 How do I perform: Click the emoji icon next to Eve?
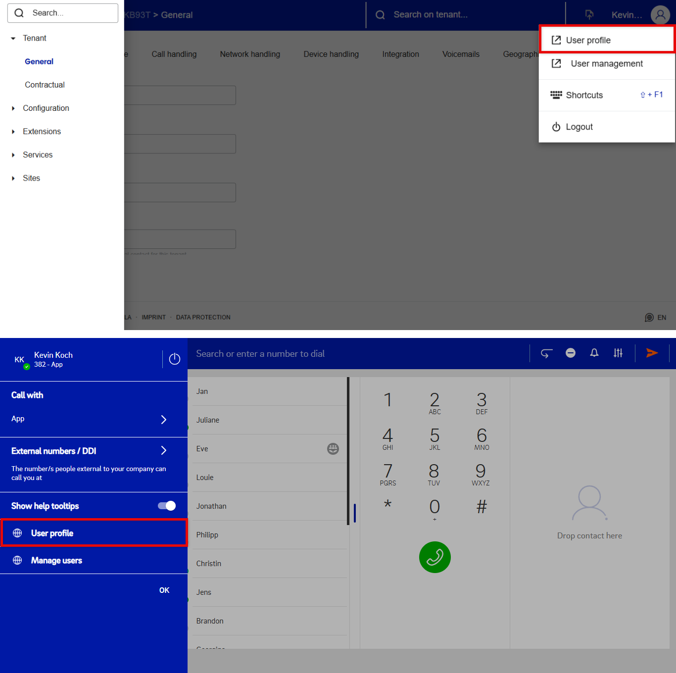[x=333, y=449]
